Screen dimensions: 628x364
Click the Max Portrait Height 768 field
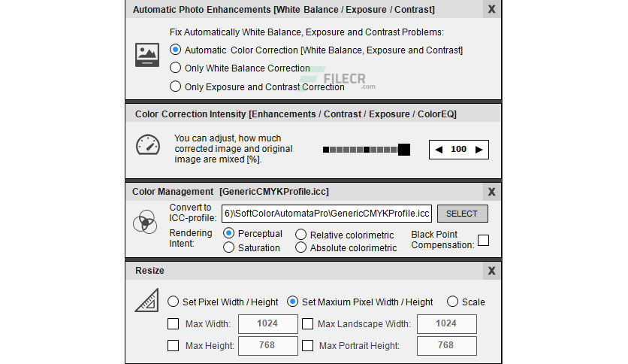[x=446, y=345]
